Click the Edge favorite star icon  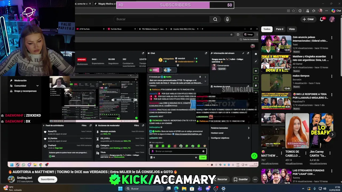294,11
